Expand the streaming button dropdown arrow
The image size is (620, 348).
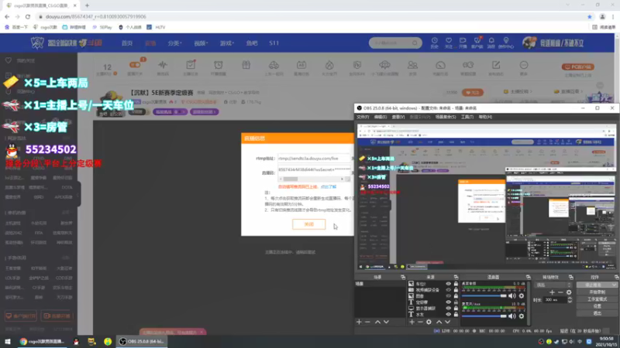[614, 285]
